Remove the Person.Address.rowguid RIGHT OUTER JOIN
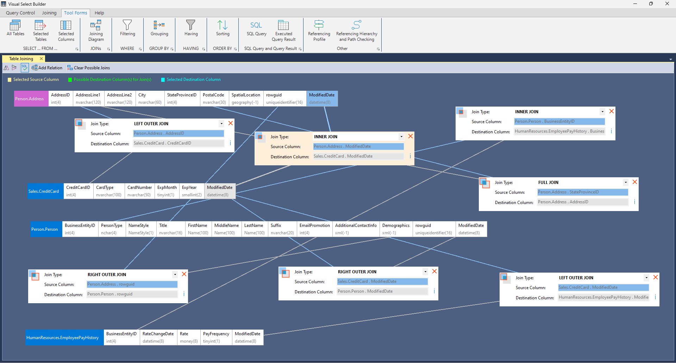The width and height of the screenshot is (676, 363). tap(184, 274)
